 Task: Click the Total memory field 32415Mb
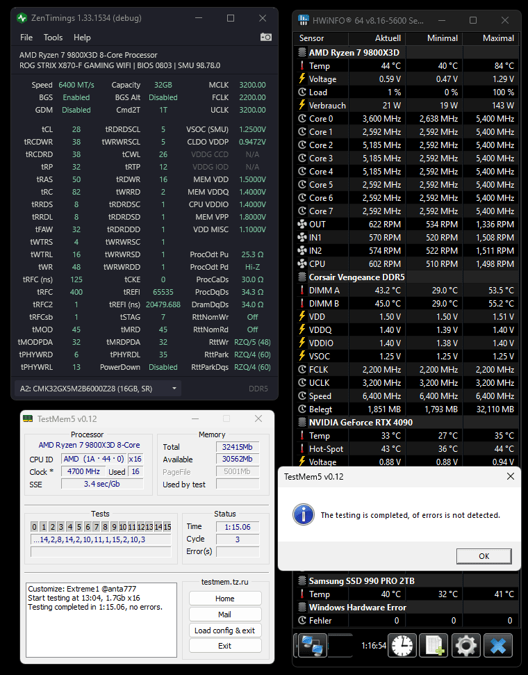click(238, 447)
